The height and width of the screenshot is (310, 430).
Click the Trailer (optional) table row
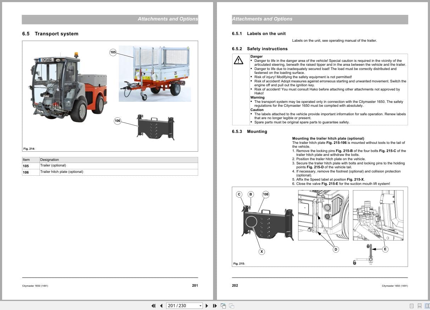coord(53,165)
